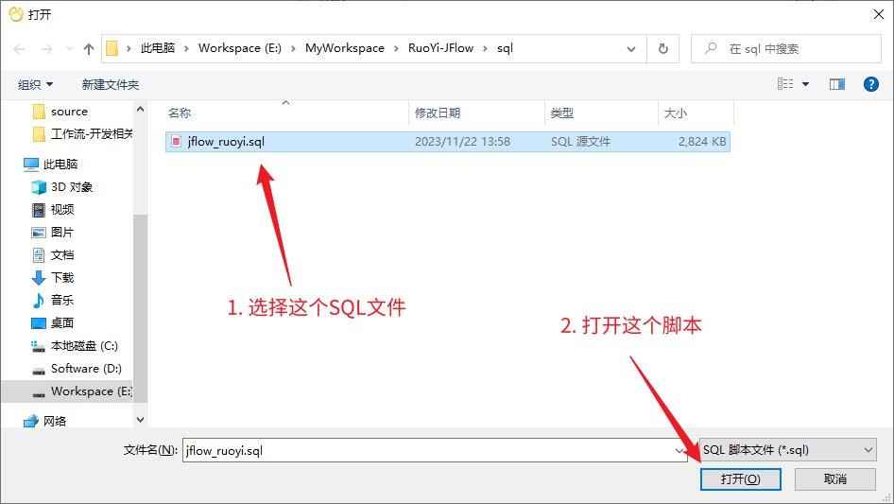Open the Help question mark icon

coord(871,84)
